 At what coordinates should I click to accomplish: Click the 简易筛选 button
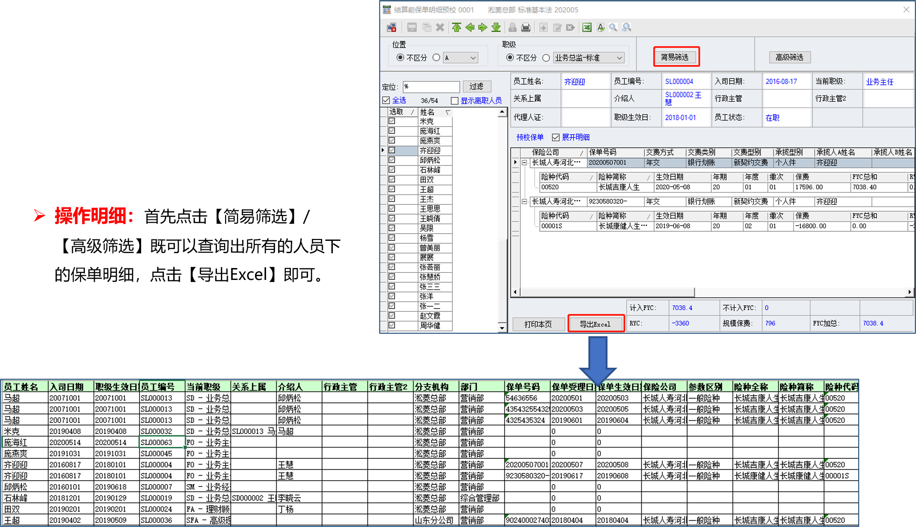675,57
